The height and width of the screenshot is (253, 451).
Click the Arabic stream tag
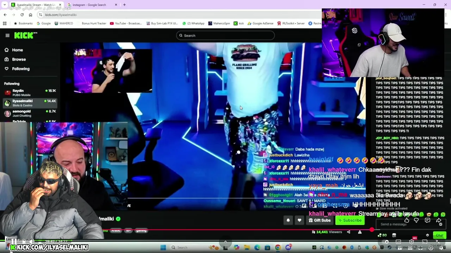116,231
